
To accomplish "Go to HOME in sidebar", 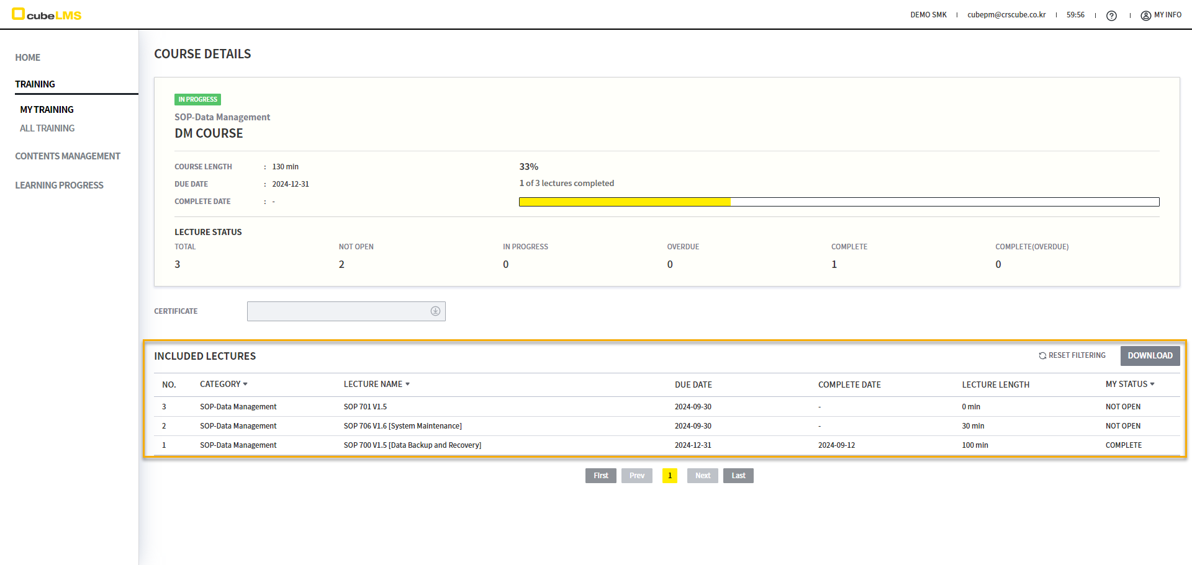I will 28,58.
